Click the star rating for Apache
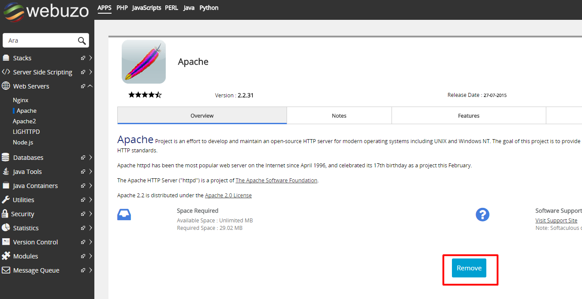 [145, 95]
